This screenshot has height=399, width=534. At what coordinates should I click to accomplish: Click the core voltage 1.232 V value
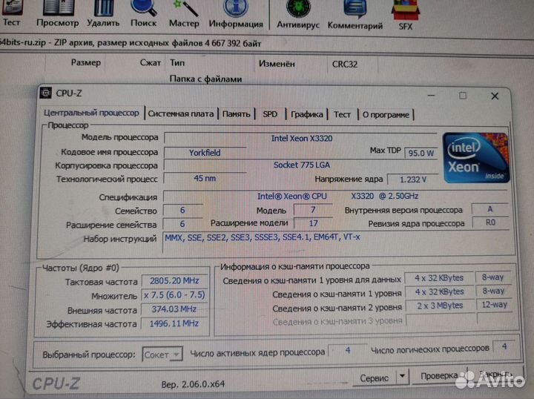point(413,179)
